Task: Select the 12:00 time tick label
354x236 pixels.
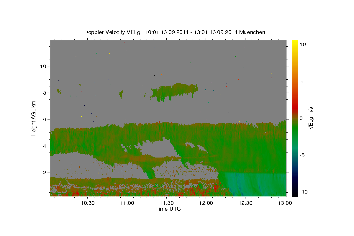Action: click(x=206, y=203)
